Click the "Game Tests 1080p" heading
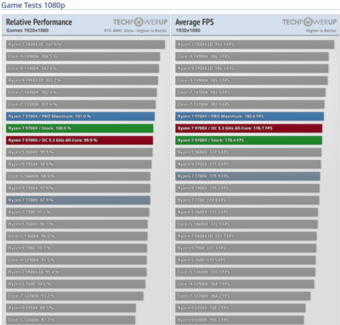The height and width of the screenshot is (325, 340). 33,5
